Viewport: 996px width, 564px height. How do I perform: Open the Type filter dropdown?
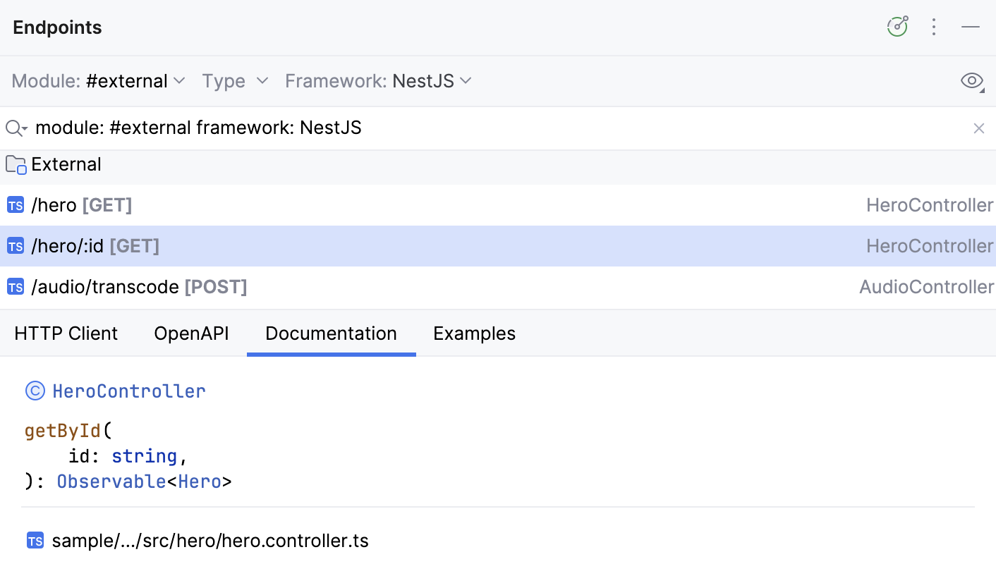[236, 80]
